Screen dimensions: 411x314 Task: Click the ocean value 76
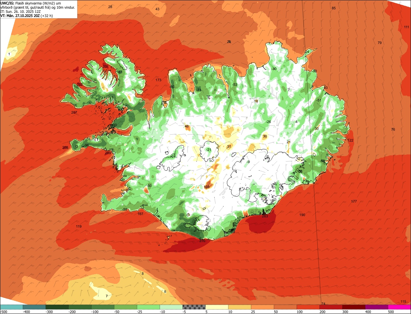393,129
